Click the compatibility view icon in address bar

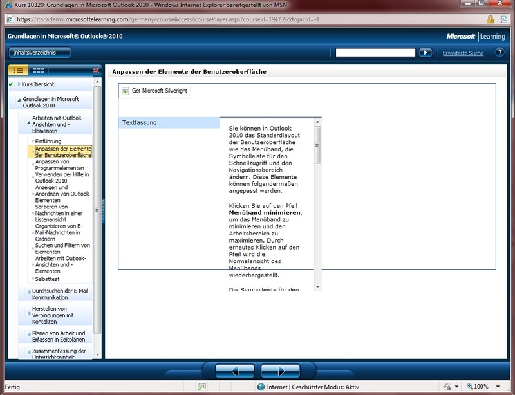click(504, 19)
